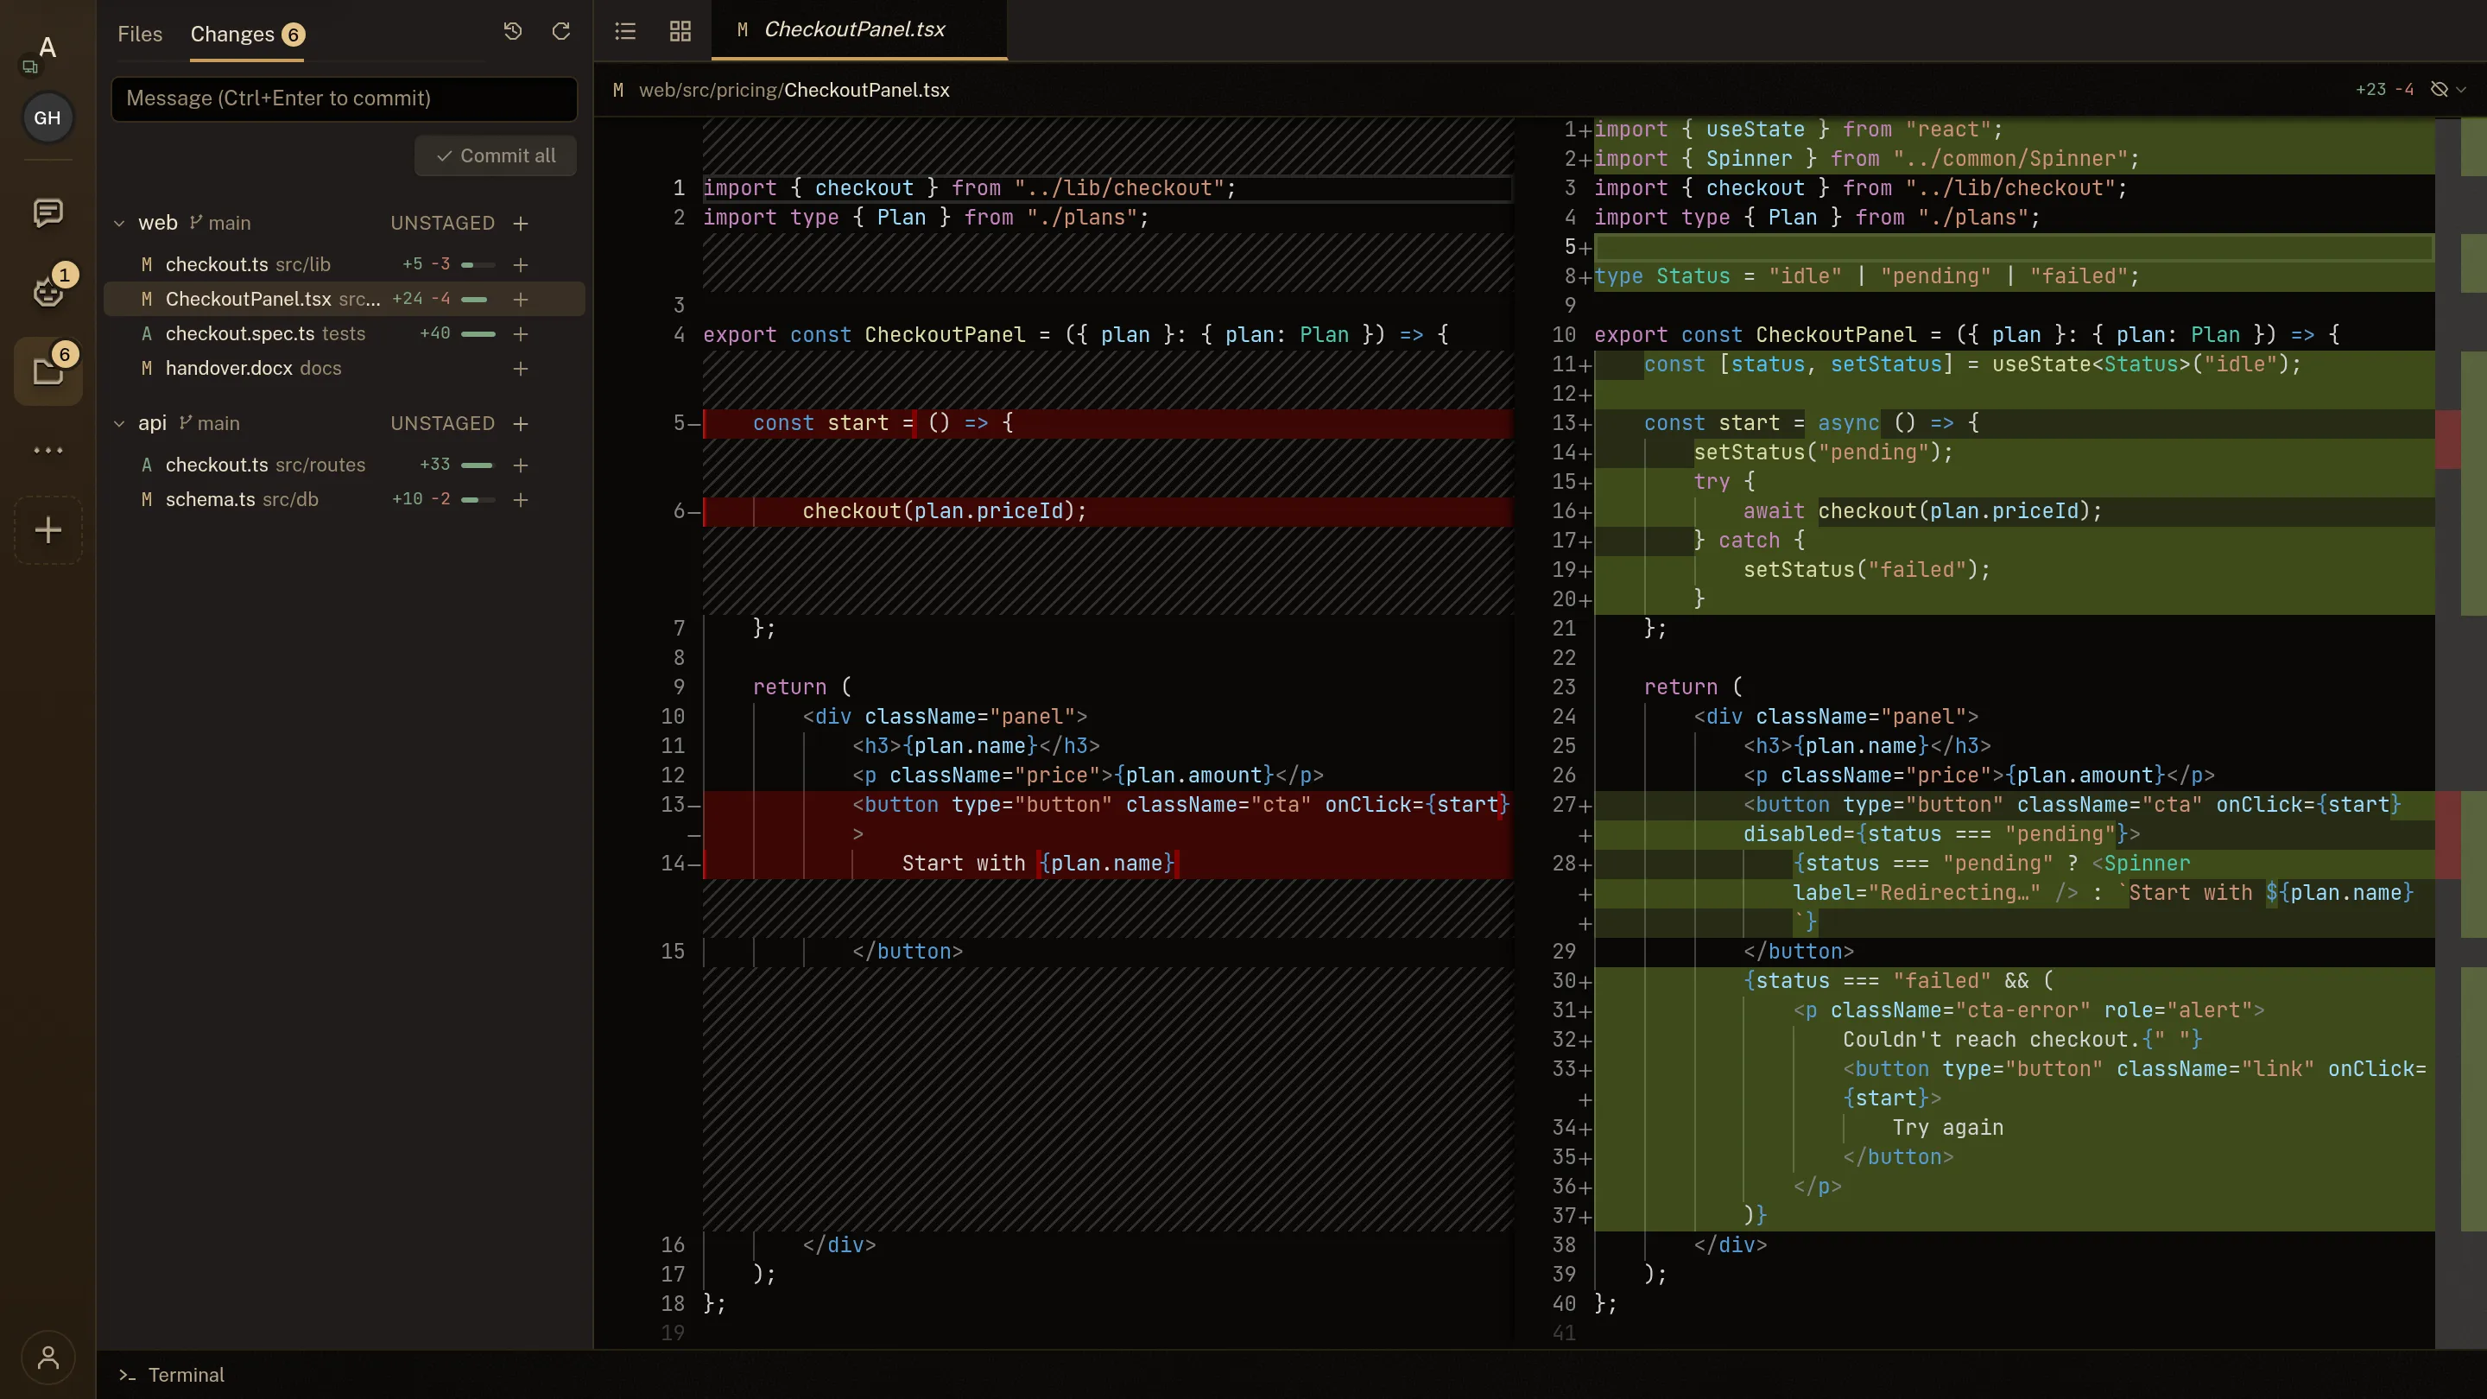
Task: Open the chevron dropdown in diff header
Action: [x=2461, y=90]
